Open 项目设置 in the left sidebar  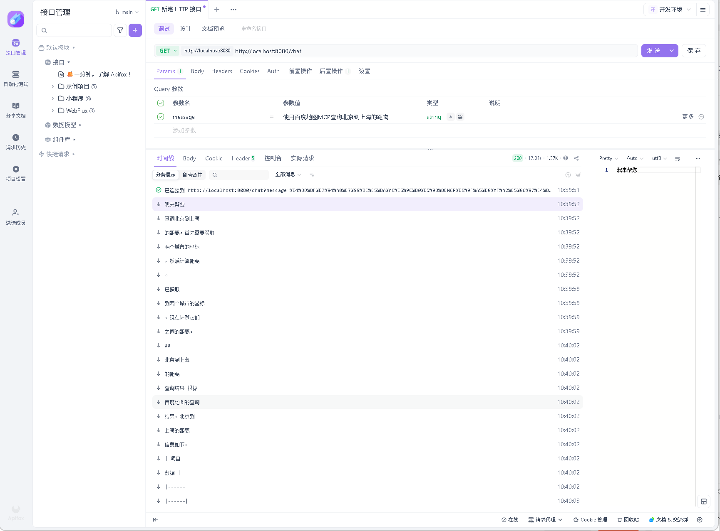pos(16,174)
